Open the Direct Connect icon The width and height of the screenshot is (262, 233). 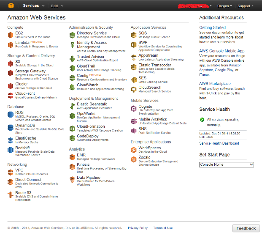click(11, 182)
